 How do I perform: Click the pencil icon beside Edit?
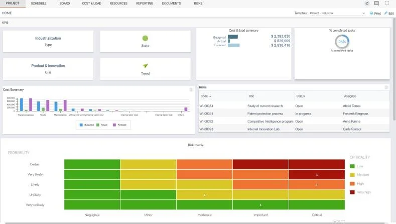tap(385, 13)
